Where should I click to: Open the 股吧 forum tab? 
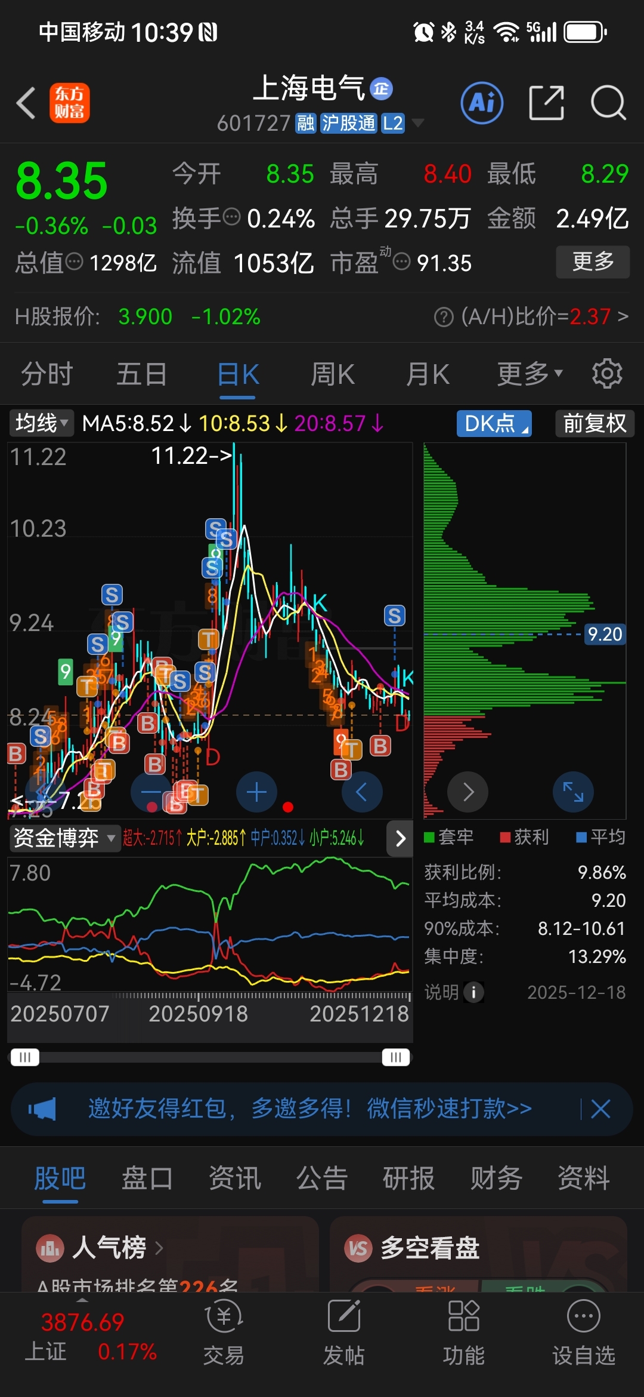60,1178
